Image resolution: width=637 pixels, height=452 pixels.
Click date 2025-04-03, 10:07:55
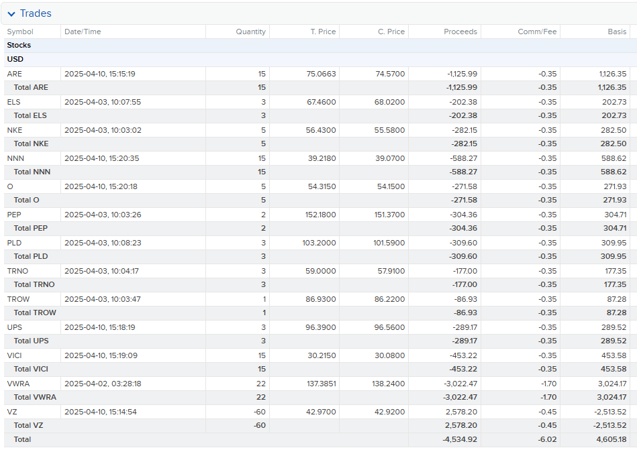[x=103, y=102]
